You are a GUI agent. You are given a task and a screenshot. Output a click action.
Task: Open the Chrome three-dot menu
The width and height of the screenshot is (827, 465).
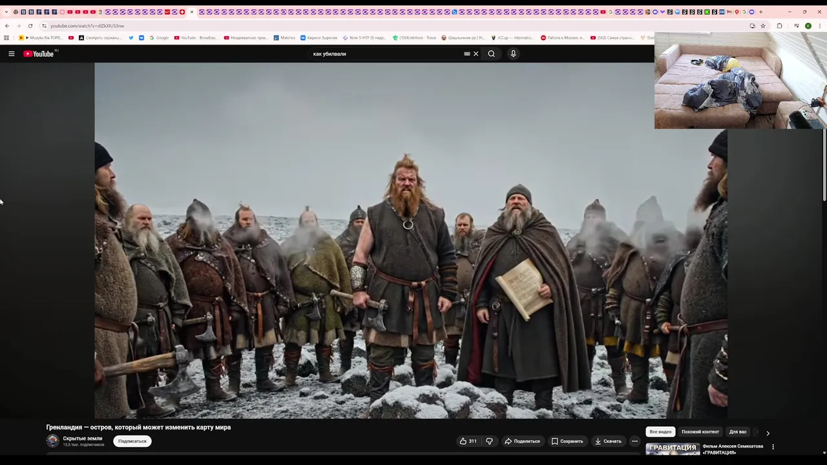[820, 26]
